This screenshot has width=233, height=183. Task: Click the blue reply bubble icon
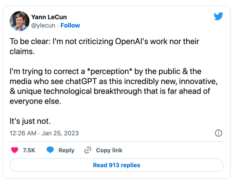coord(50,150)
